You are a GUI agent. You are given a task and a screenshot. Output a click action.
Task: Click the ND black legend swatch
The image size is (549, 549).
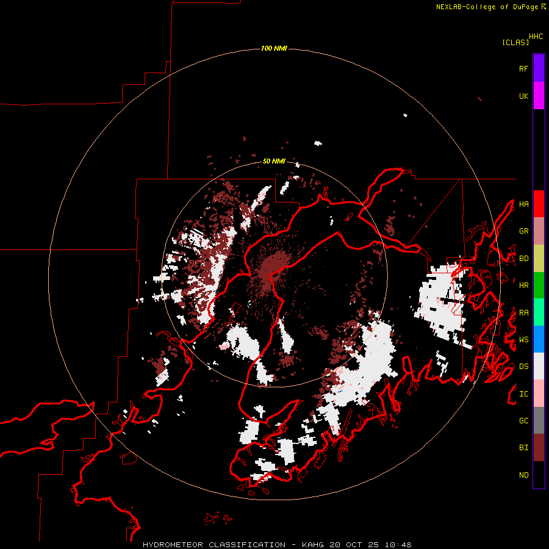click(539, 475)
